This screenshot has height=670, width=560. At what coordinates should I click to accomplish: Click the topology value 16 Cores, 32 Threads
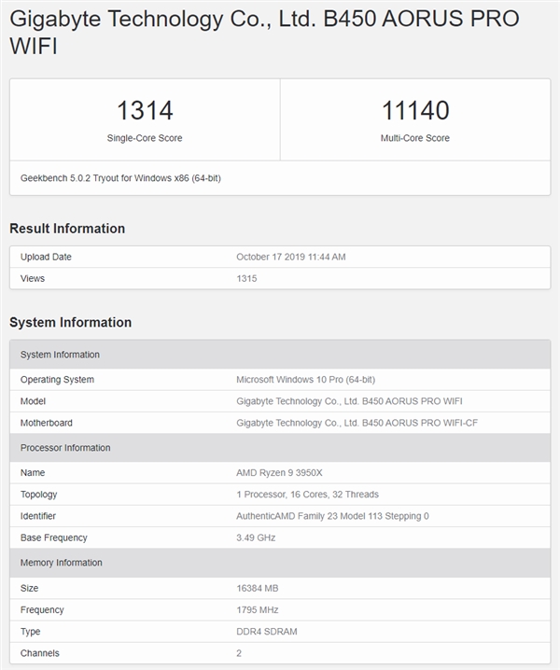(307, 495)
